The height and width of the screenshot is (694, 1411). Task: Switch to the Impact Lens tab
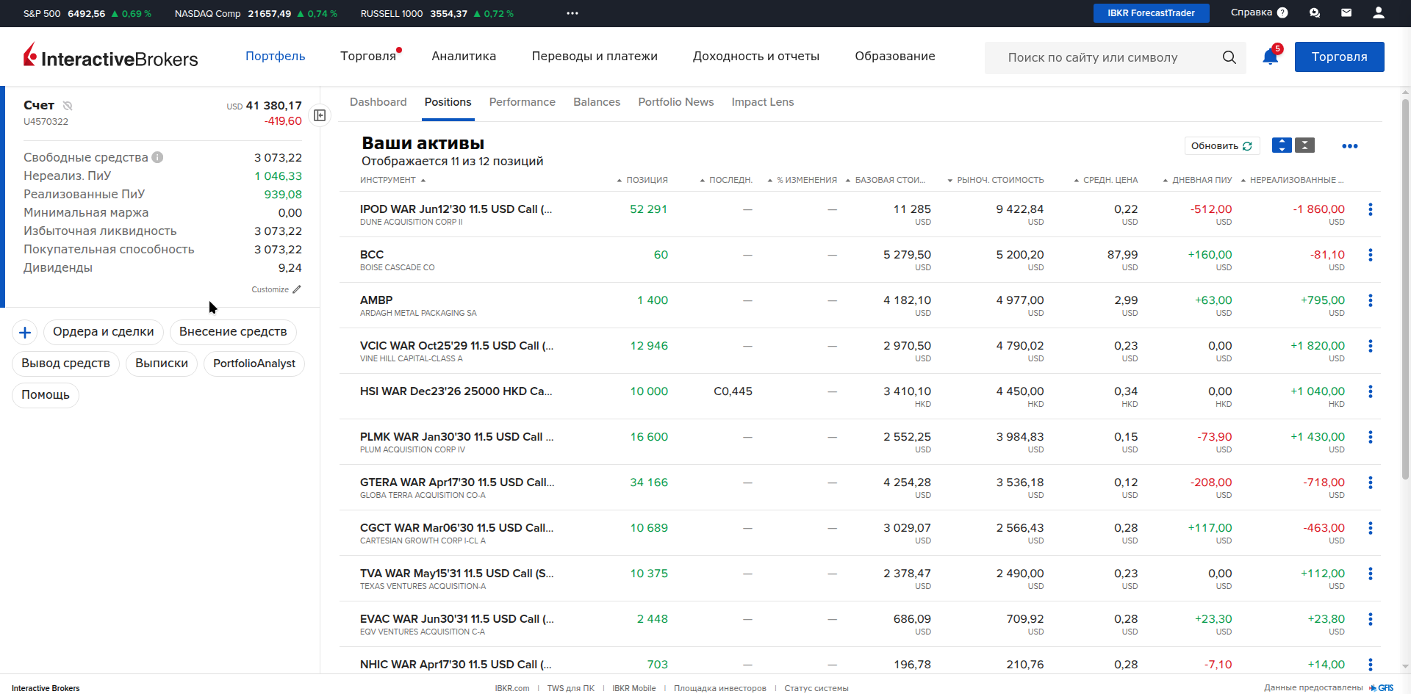[x=763, y=102]
